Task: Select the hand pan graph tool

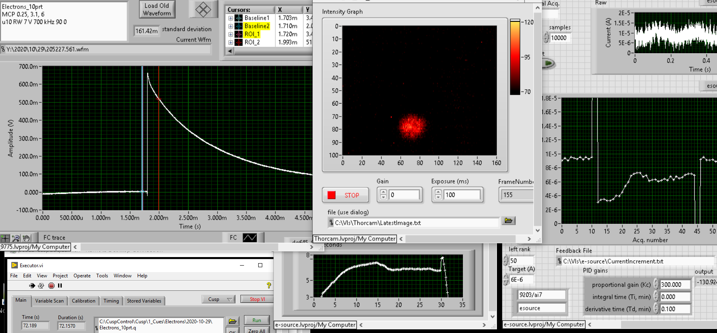Action: [26, 238]
